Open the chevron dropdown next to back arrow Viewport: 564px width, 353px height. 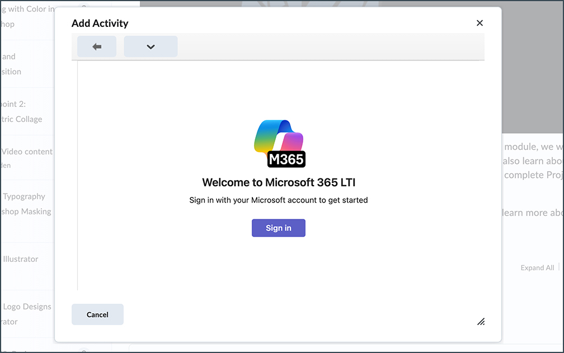pos(151,46)
